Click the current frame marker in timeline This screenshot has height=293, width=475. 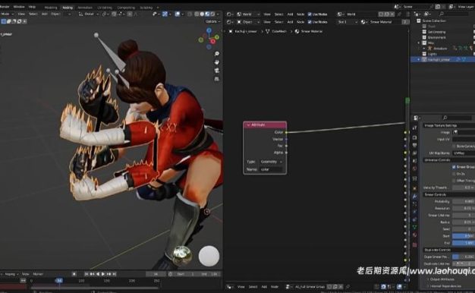59,281
